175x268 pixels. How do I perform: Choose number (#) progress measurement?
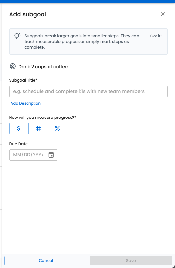(x=38, y=128)
